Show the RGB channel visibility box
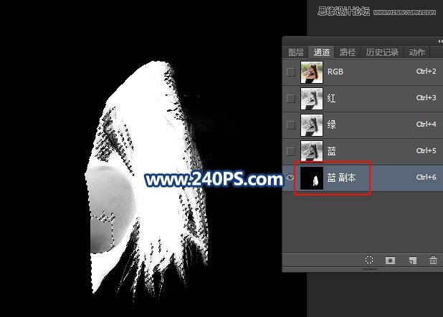443x317 pixels. coord(291,72)
